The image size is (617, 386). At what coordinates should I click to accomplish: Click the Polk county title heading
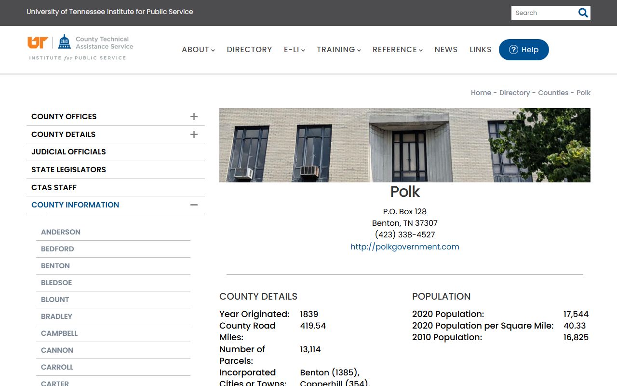(x=405, y=192)
